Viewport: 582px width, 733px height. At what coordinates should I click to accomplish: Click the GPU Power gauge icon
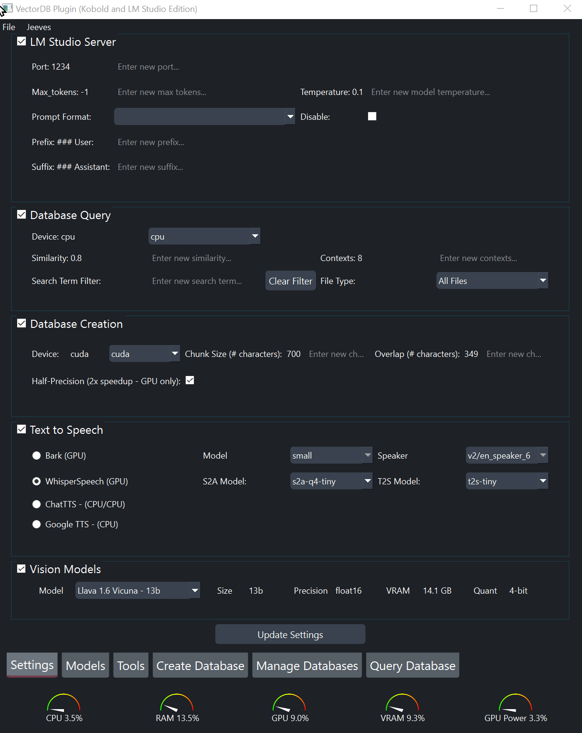click(515, 703)
